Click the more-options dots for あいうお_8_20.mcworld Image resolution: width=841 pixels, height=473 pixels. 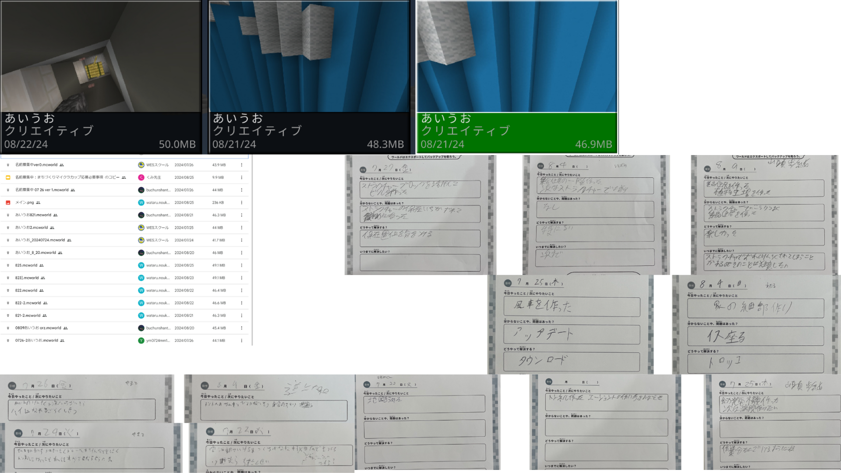click(x=241, y=253)
